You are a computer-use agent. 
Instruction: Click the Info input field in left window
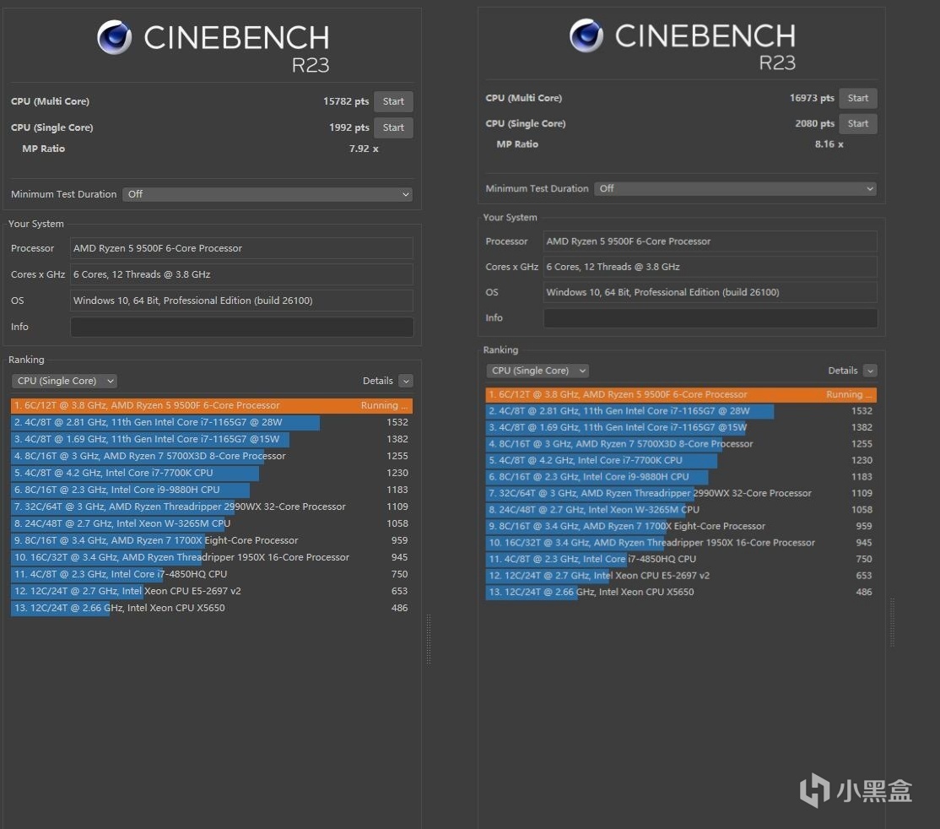pyautogui.click(x=241, y=327)
